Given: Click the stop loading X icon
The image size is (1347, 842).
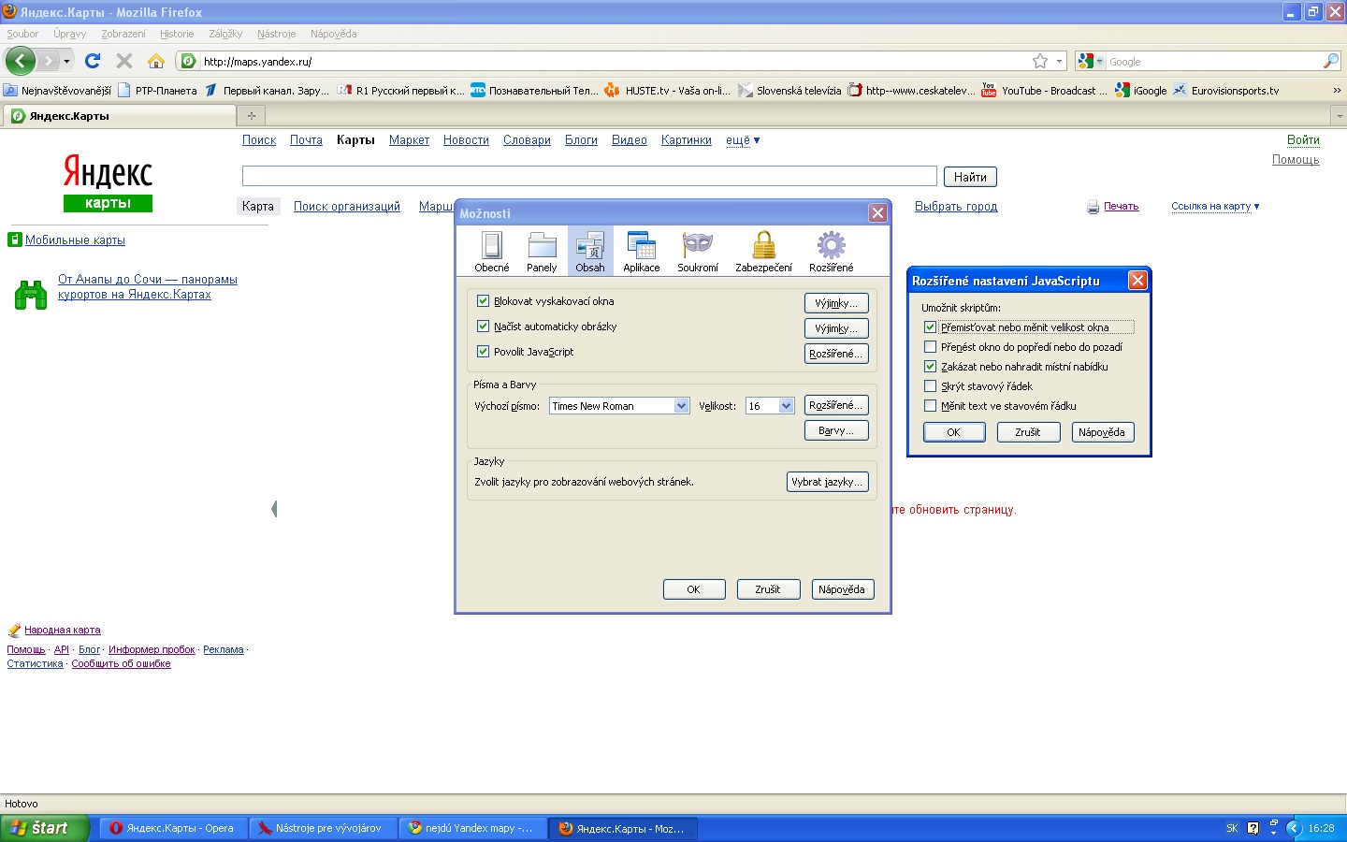Looking at the screenshot, I should pos(123,61).
